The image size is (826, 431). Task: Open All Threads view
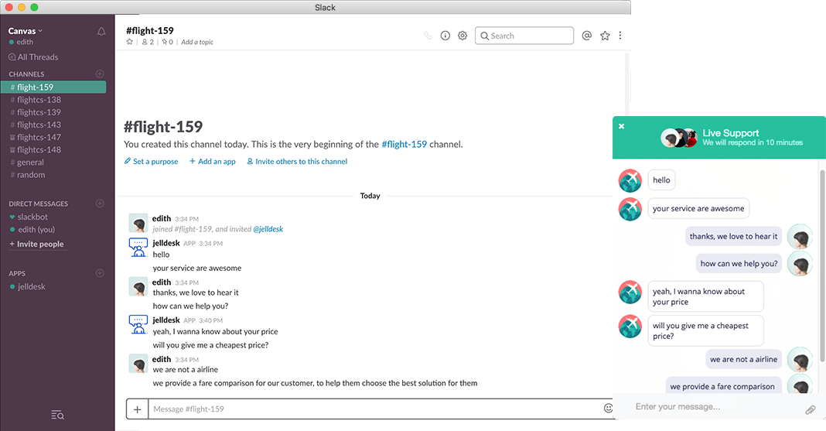coord(33,57)
